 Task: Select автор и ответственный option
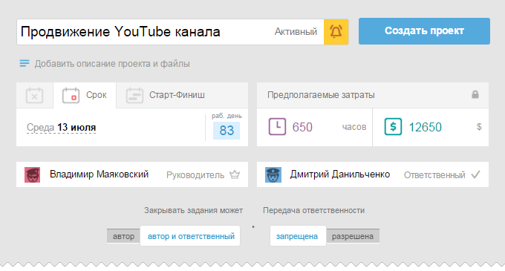(x=190, y=236)
